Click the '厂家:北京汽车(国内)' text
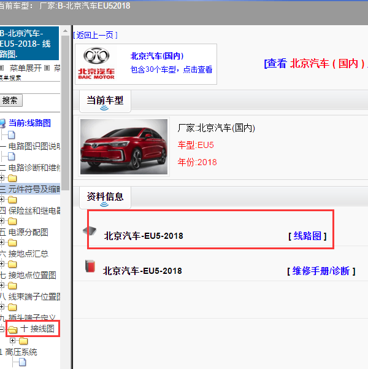The height and width of the screenshot is (369, 368). tap(217, 128)
